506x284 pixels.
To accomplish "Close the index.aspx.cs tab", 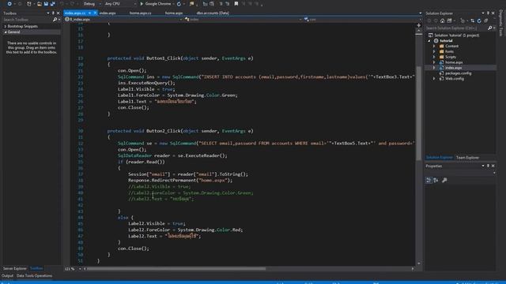I will click(x=95, y=13).
